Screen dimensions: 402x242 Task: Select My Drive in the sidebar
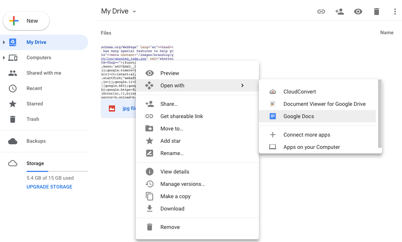44,42
